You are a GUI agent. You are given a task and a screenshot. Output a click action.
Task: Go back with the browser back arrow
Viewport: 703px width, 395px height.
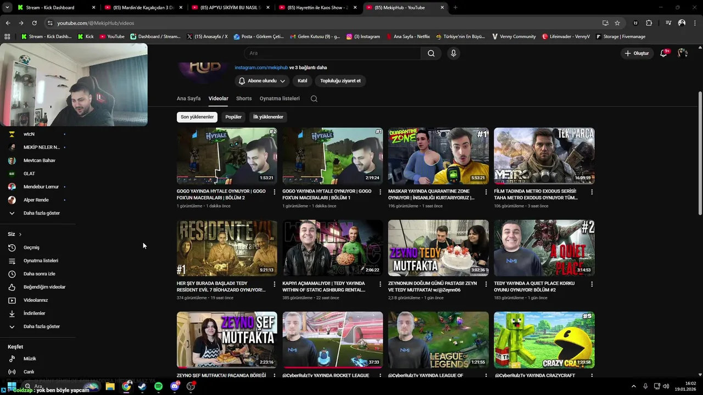[8, 23]
